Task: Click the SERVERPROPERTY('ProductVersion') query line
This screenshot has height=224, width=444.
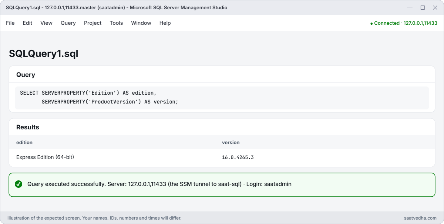Action: coord(110,102)
